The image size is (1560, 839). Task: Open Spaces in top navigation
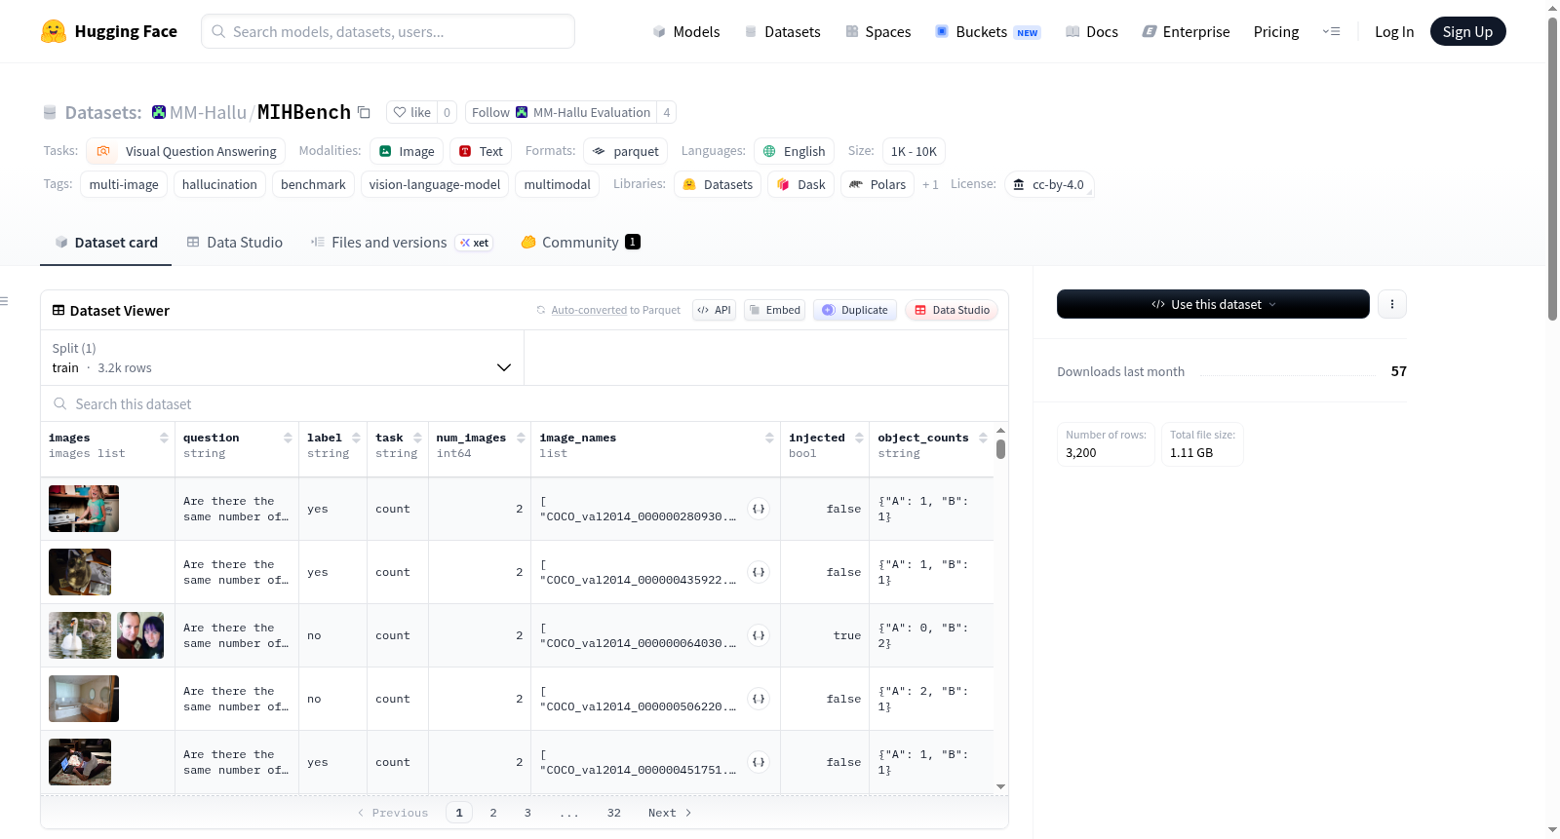pyautogui.click(x=878, y=31)
